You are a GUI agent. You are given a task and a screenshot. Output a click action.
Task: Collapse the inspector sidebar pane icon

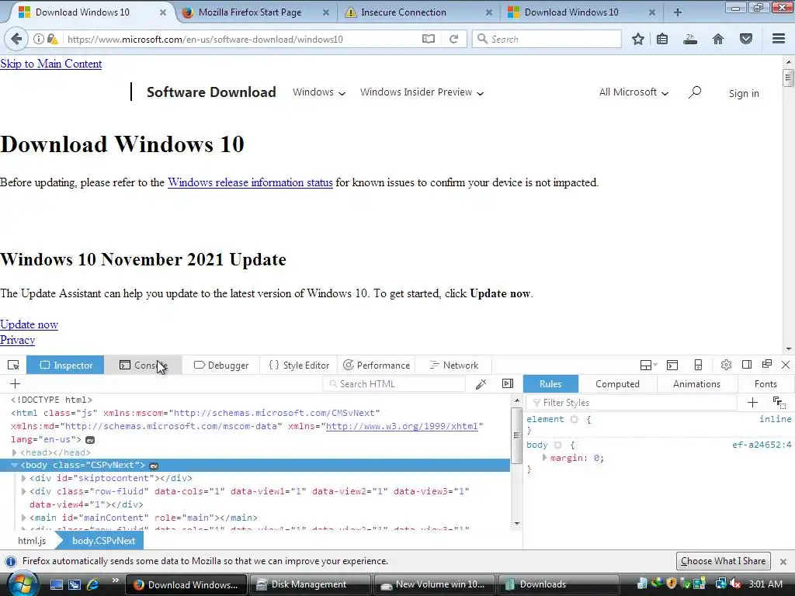[508, 383]
